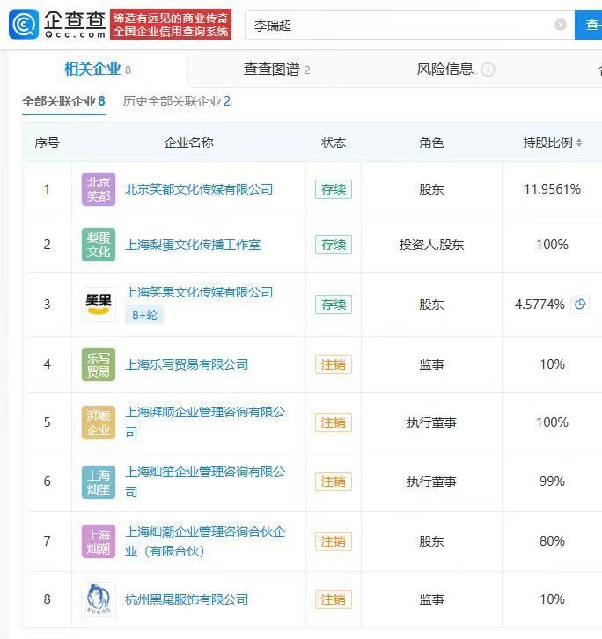Click the 上海灿笙 company logo
Viewport: 602px width, 639px height.
pos(99,482)
